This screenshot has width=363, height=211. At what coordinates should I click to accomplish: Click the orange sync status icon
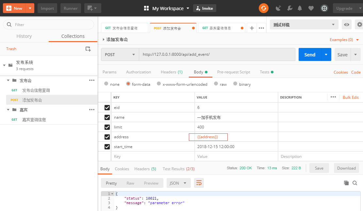263,8
